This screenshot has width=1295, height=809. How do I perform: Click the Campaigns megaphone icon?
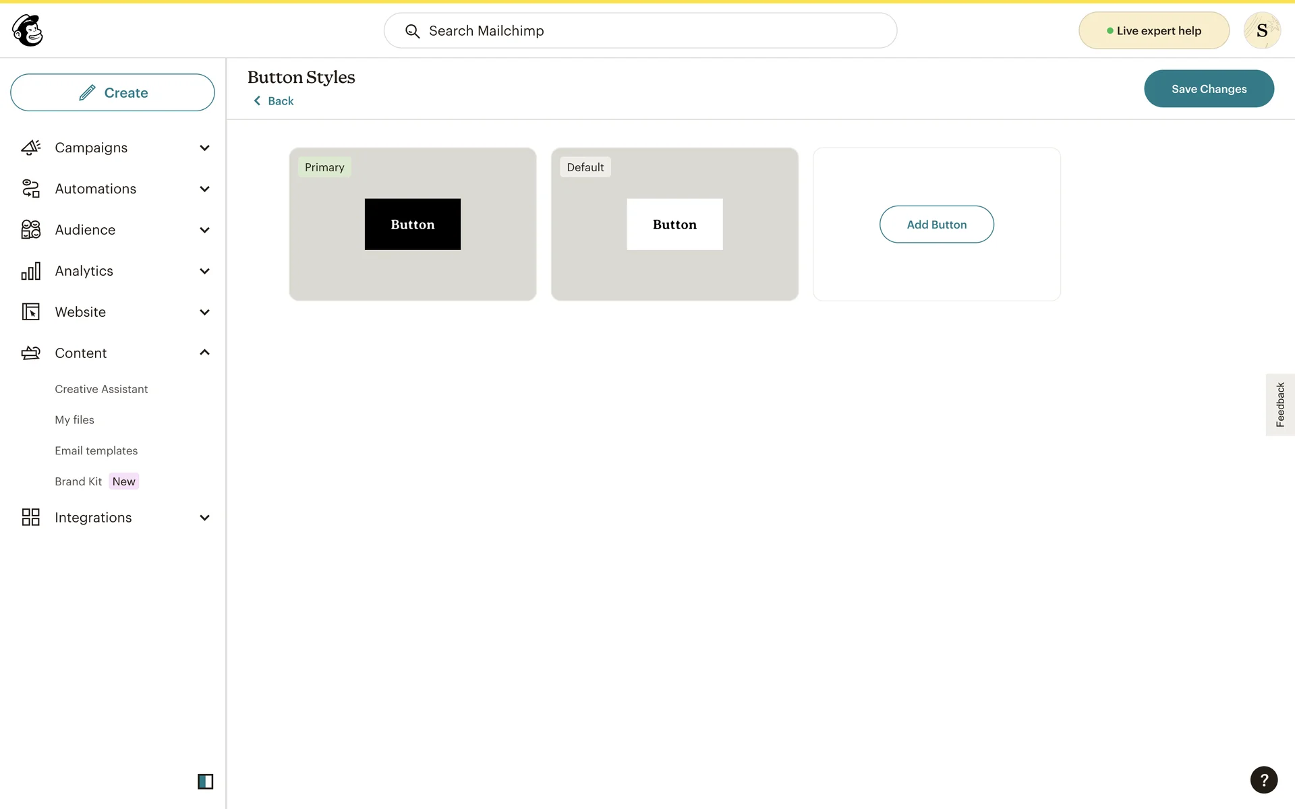pyautogui.click(x=30, y=148)
